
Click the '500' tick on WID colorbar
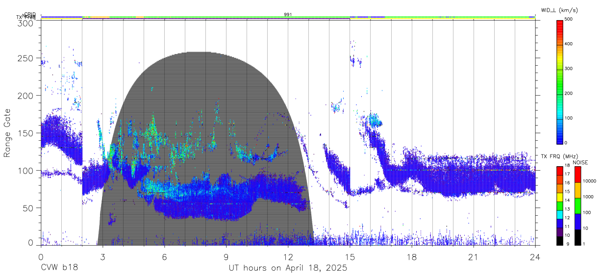coord(569,20)
